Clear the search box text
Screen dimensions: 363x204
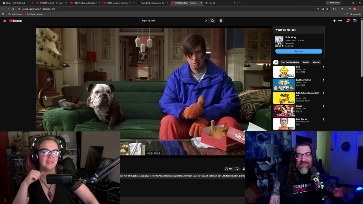206,21
